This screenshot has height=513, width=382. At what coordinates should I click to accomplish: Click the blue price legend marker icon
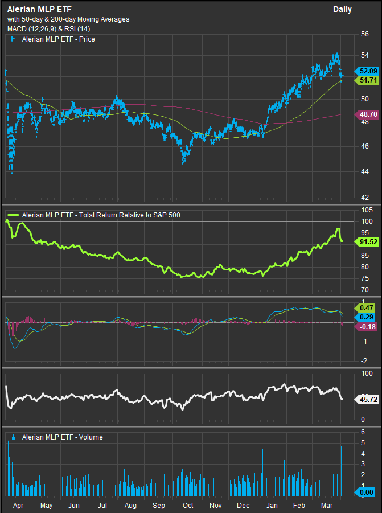(13, 39)
